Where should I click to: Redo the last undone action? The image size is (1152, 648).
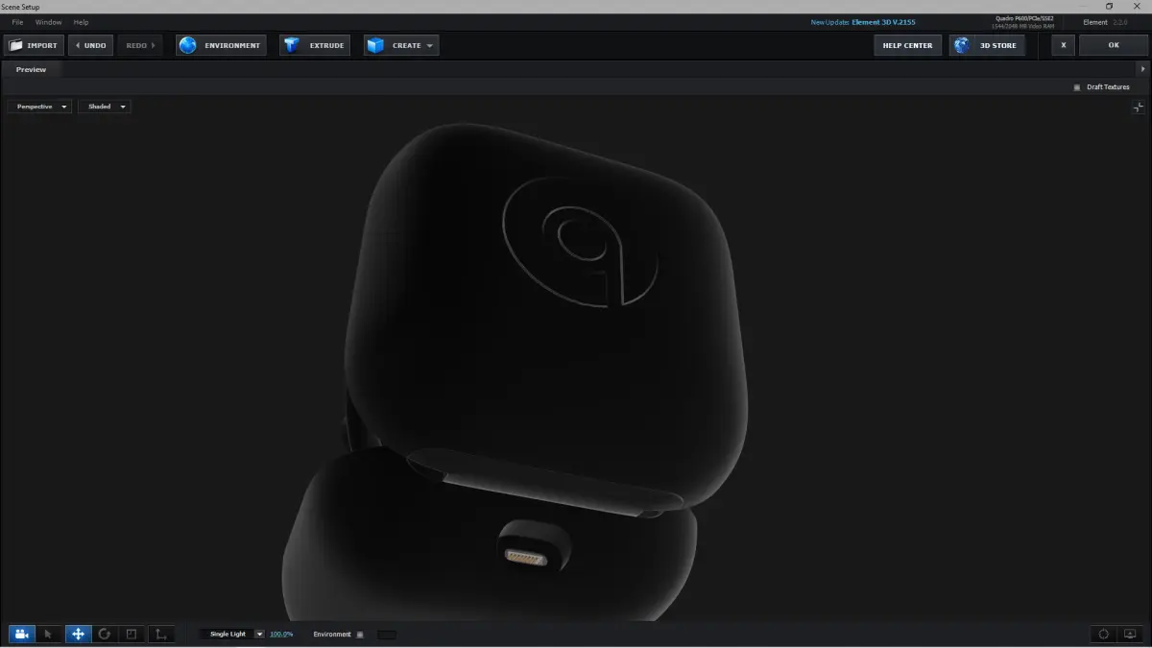coord(140,45)
